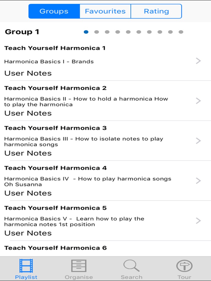Image resolution: width=211 pixels, height=281 pixels.
Task: Select the Groups segment
Action: point(54,11)
